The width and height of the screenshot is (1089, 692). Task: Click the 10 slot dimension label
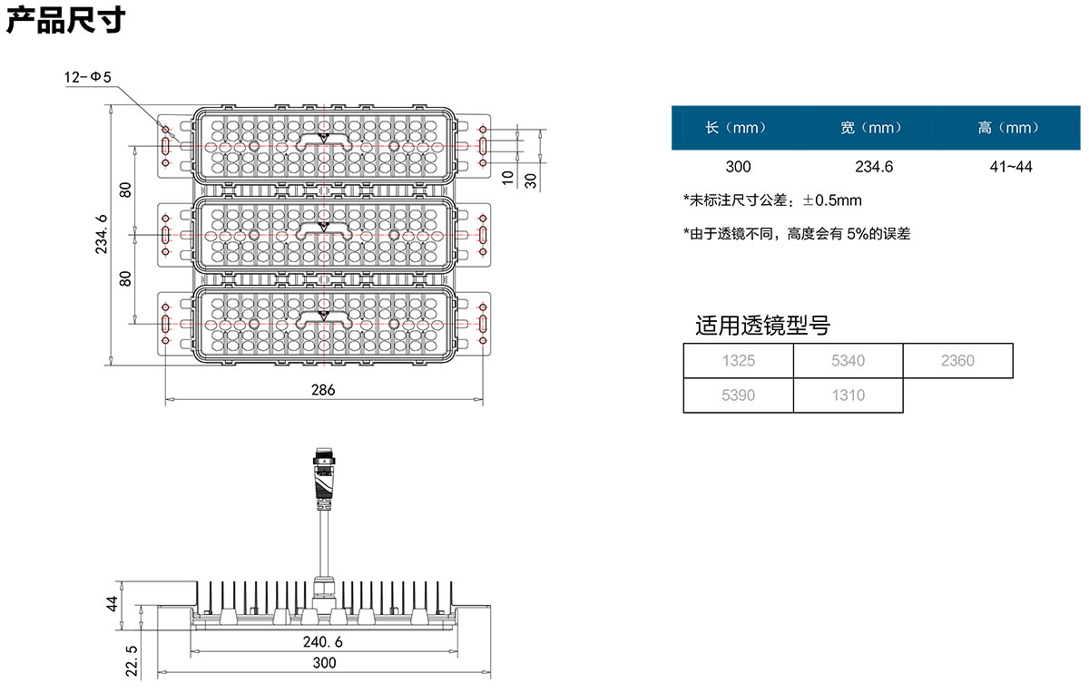[508, 176]
